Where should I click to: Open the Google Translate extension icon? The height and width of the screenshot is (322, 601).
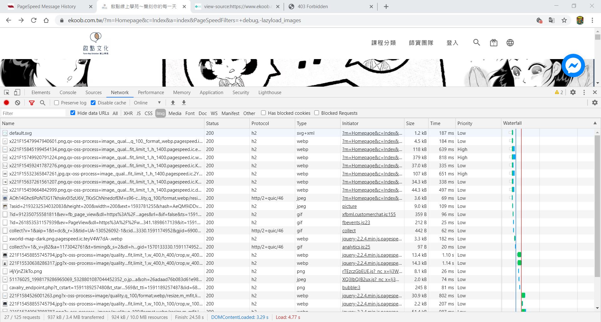tap(552, 20)
